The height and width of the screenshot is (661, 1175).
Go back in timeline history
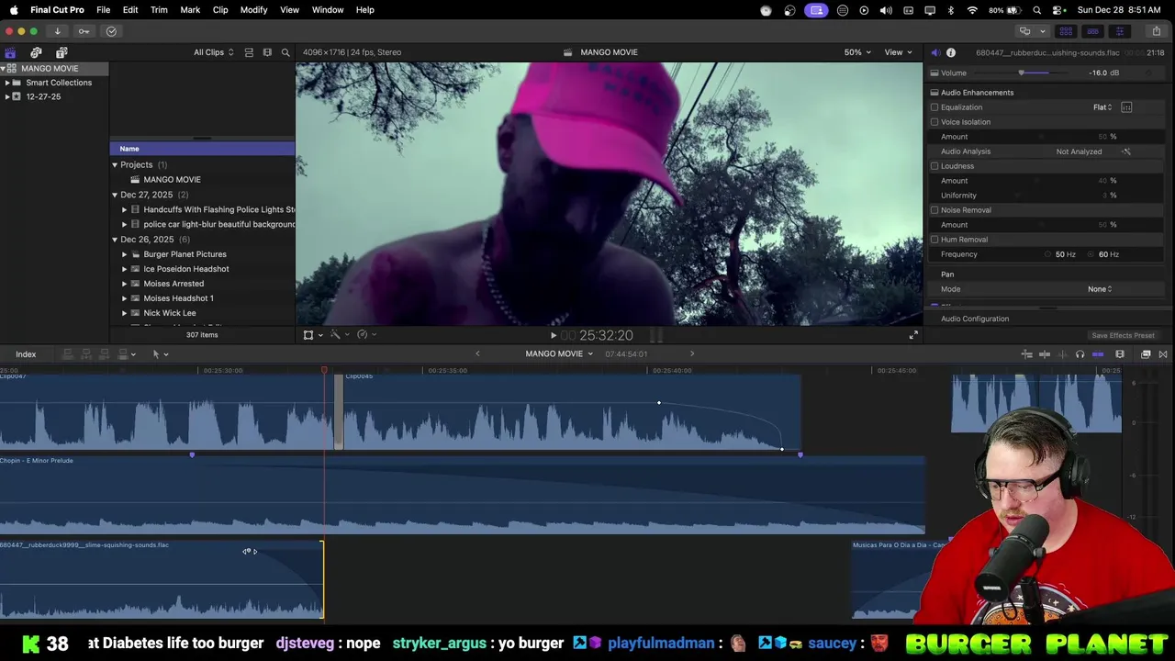point(477,354)
